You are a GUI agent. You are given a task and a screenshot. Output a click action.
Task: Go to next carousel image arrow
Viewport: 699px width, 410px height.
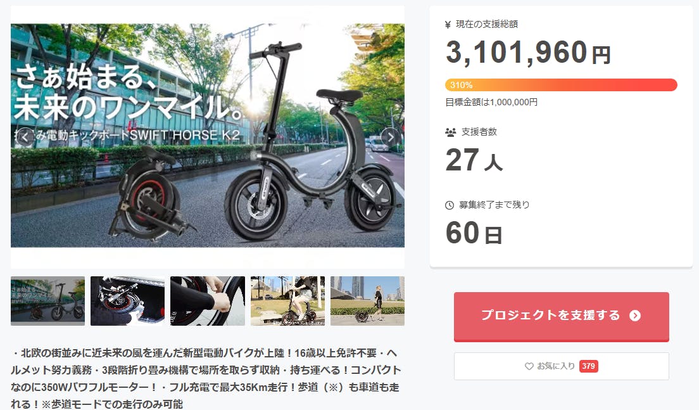click(391, 137)
